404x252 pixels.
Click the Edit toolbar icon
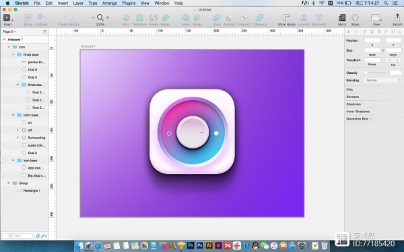click(126, 17)
